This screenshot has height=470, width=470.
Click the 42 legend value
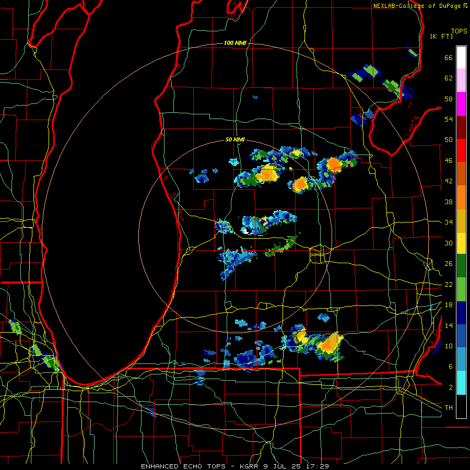click(449, 181)
